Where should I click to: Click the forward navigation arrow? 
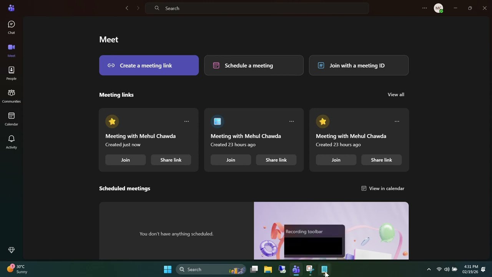[x=138, y=8]
